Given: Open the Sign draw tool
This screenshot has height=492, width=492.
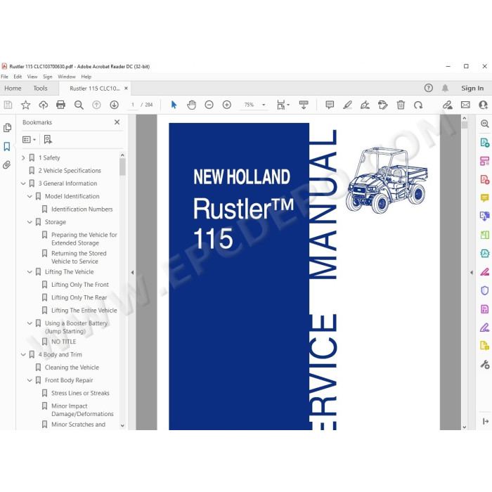Looking at the screenshot, I should (x=365, y=105).
